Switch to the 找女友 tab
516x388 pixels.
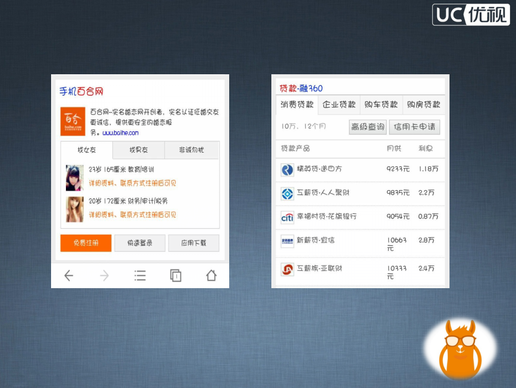87,150
